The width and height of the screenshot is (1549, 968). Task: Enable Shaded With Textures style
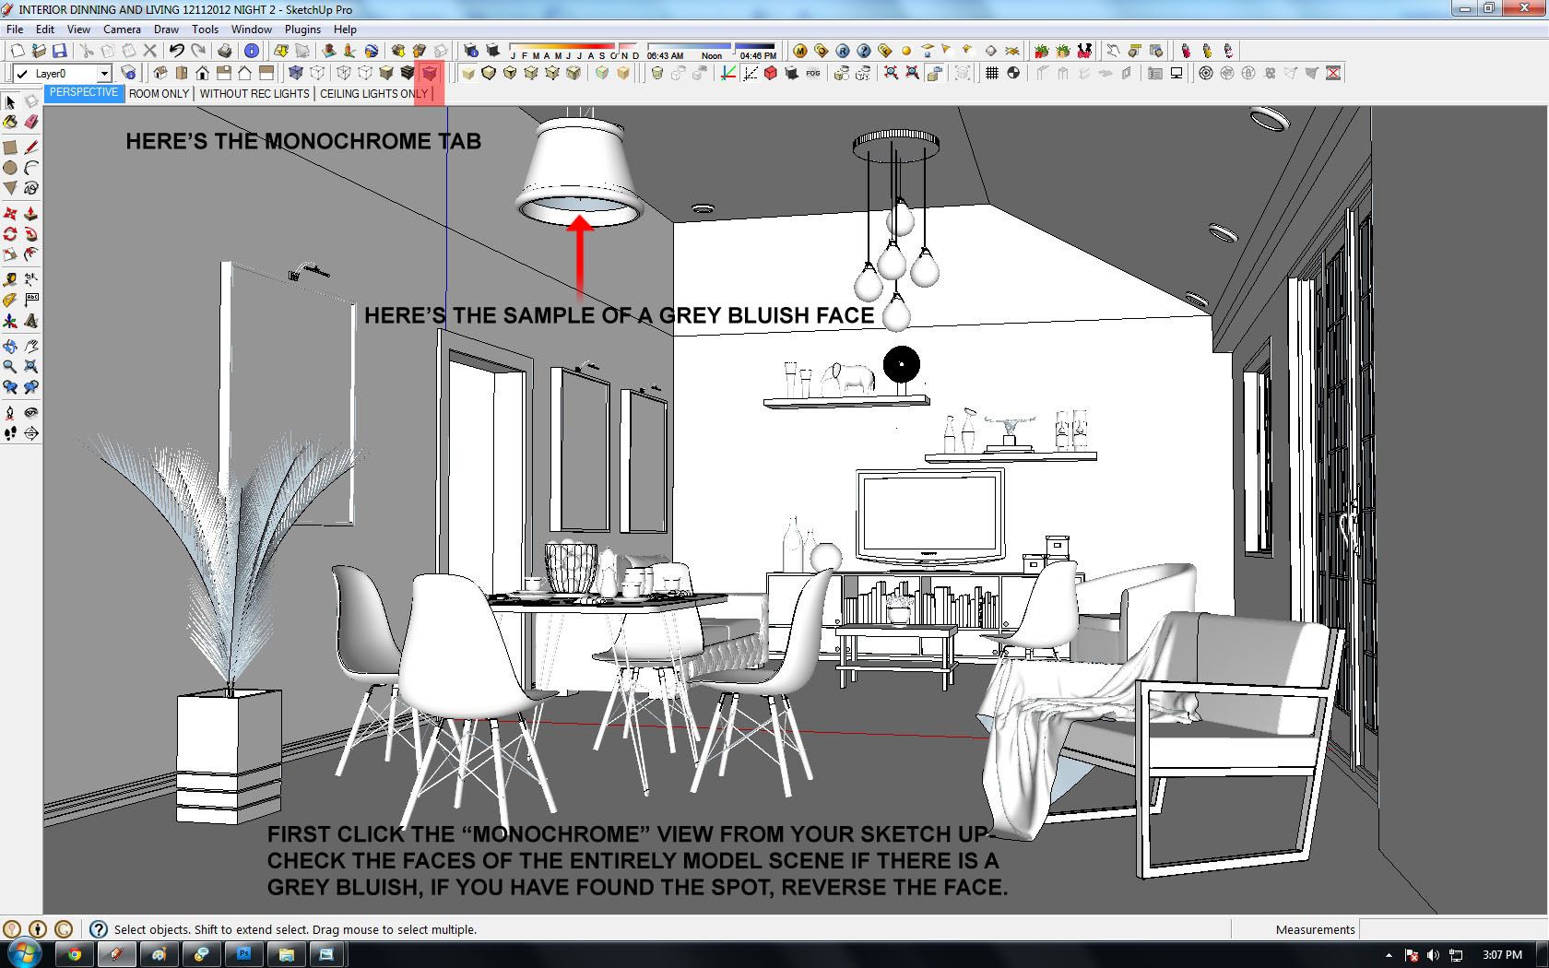pos(408,73)
